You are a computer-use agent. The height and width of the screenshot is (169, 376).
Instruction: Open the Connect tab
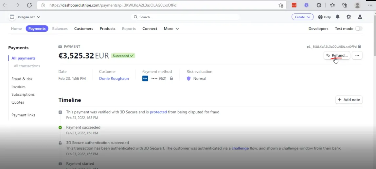tap(150, 28)
